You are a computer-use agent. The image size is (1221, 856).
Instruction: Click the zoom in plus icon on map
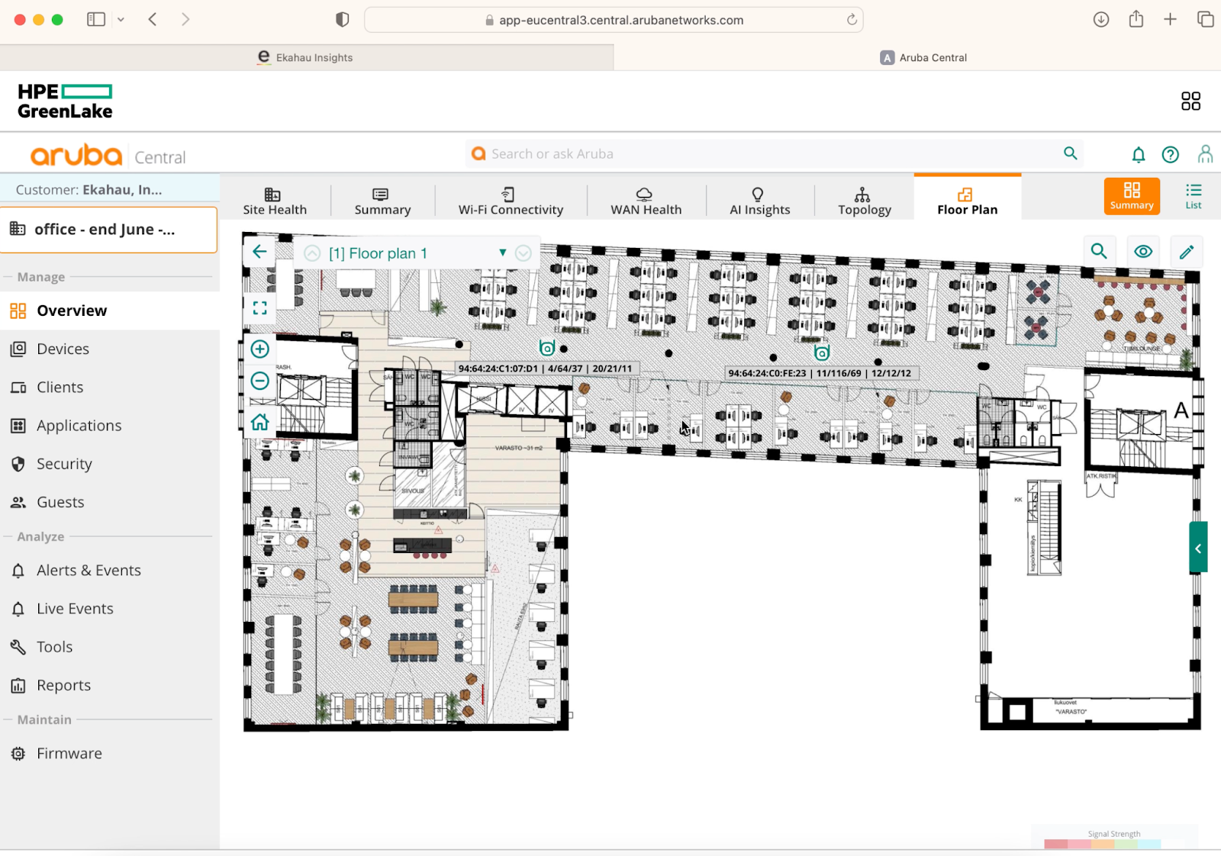pos(260,349)
